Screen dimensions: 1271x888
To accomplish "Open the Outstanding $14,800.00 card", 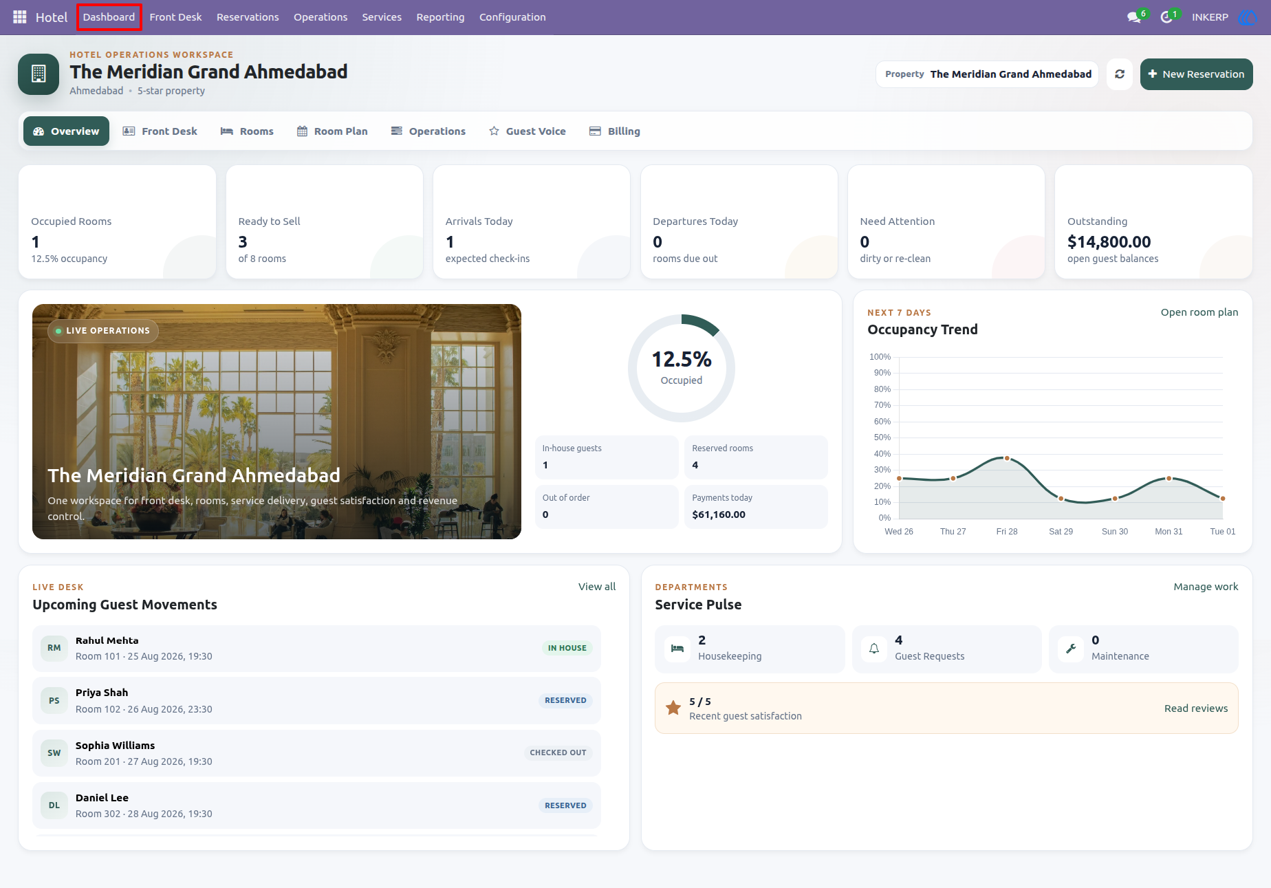I will 1153,221.
